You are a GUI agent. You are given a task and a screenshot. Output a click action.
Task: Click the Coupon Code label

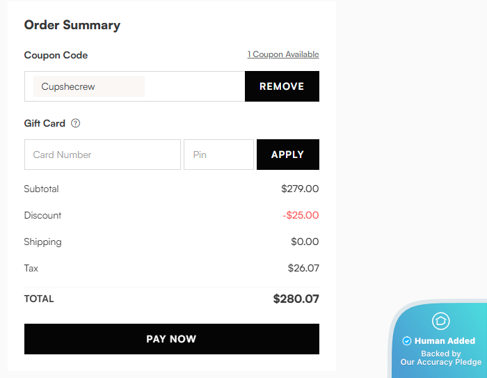pos(56,55)
